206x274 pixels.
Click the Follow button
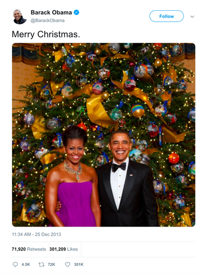point(166,16)
